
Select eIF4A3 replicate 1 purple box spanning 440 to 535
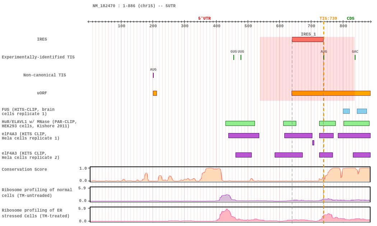tap(244, 136)
